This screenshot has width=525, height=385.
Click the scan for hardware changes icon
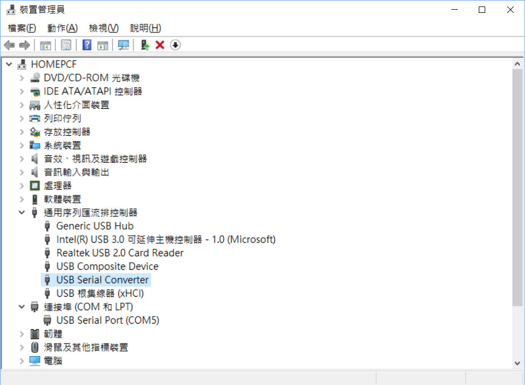[x=124, y=45]
